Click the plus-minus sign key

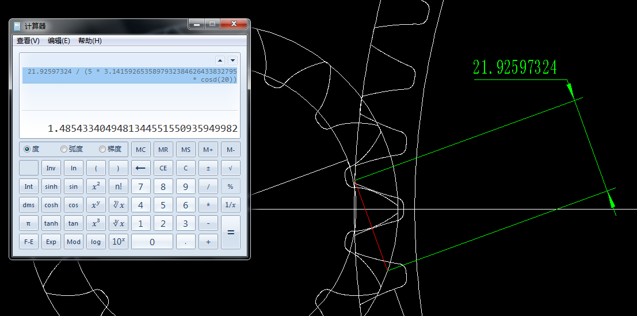(208, 167)
